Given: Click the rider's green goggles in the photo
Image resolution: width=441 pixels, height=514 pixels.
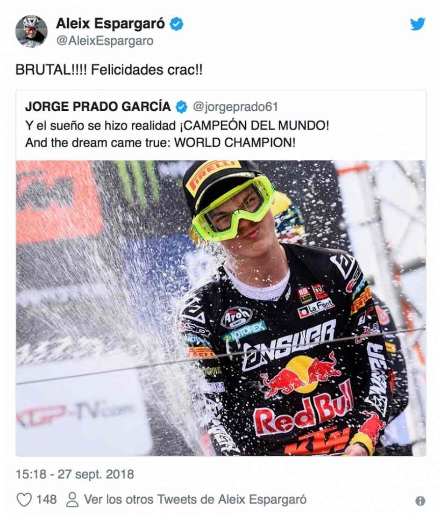Looking at the screenshot, I should point(233,207).
